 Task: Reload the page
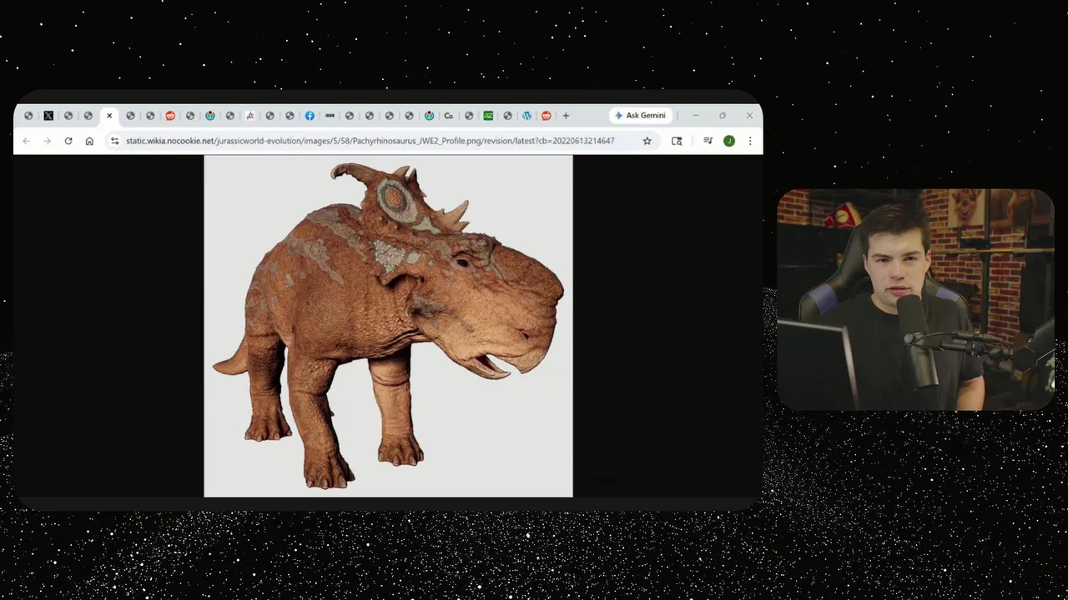[x=68, y=141]
